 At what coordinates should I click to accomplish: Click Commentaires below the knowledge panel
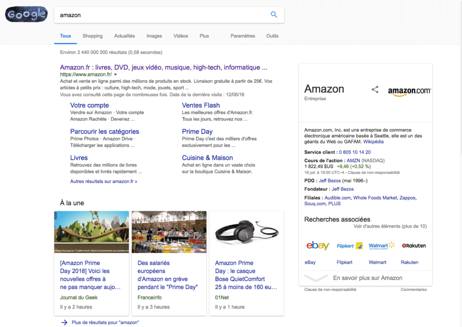click(x=414, y=290)
